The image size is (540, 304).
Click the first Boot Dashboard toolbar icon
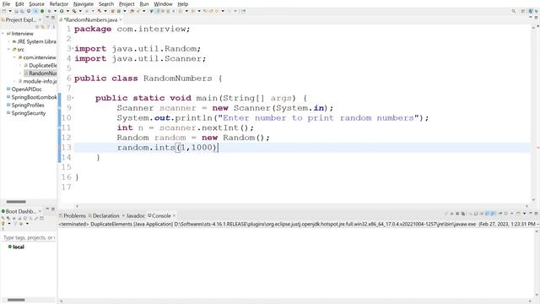click(3, 218)
